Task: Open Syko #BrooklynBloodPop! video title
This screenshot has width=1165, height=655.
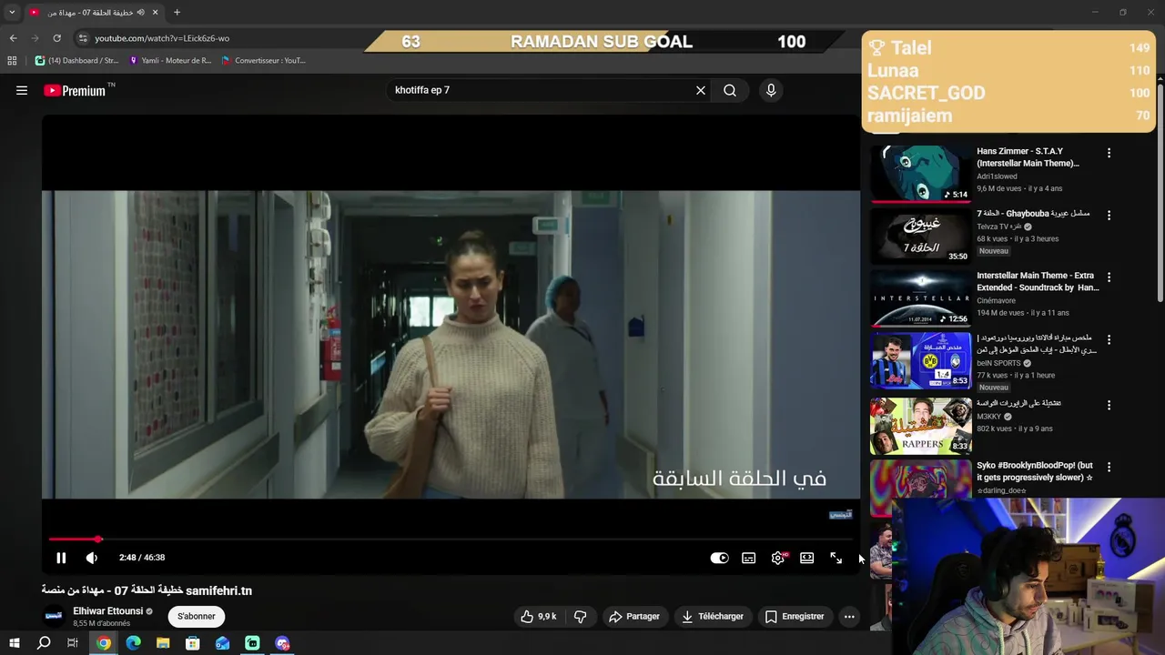Action: coord(1035,471)
